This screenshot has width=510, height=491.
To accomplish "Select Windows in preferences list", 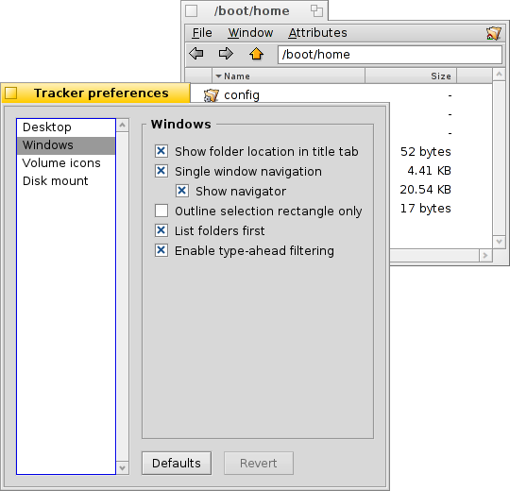I will 66,145.
